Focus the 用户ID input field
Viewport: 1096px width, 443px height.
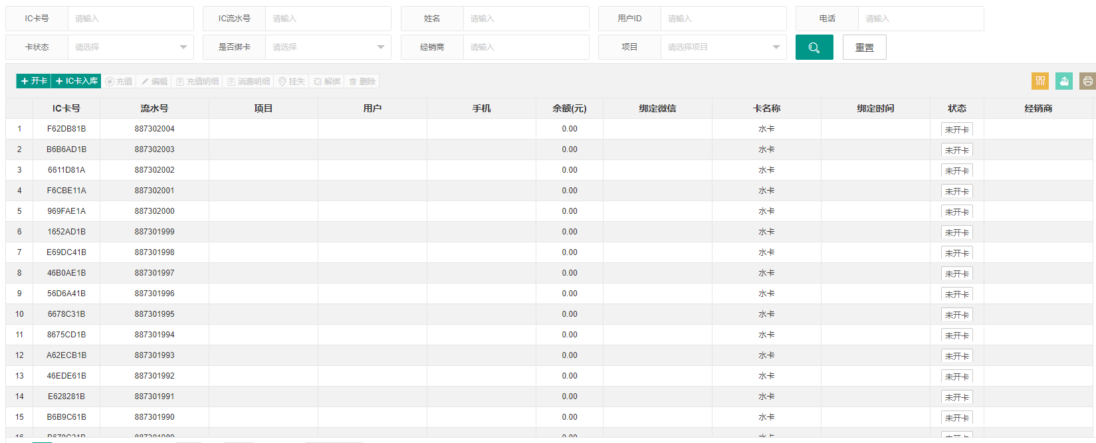(x=724, y=19)
